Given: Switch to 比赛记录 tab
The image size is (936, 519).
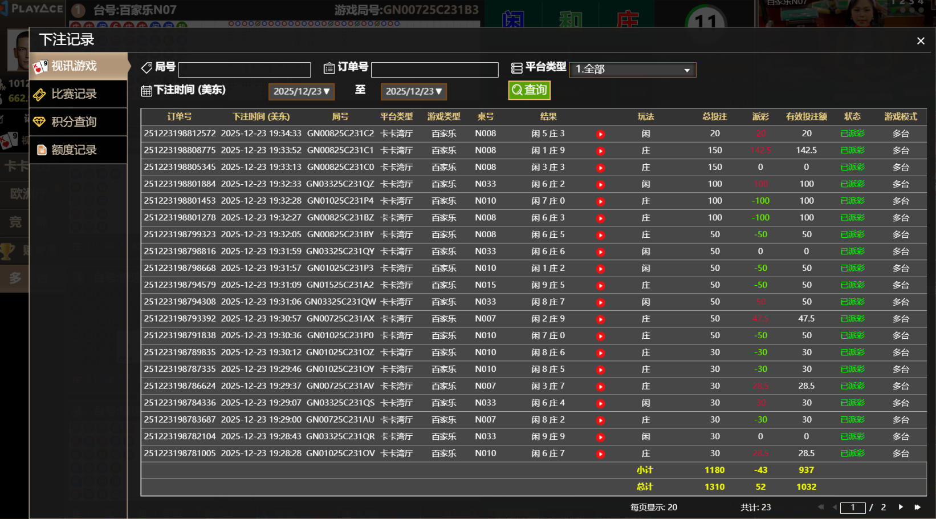Looking at the screenshot, I should [x=79, y=94].
